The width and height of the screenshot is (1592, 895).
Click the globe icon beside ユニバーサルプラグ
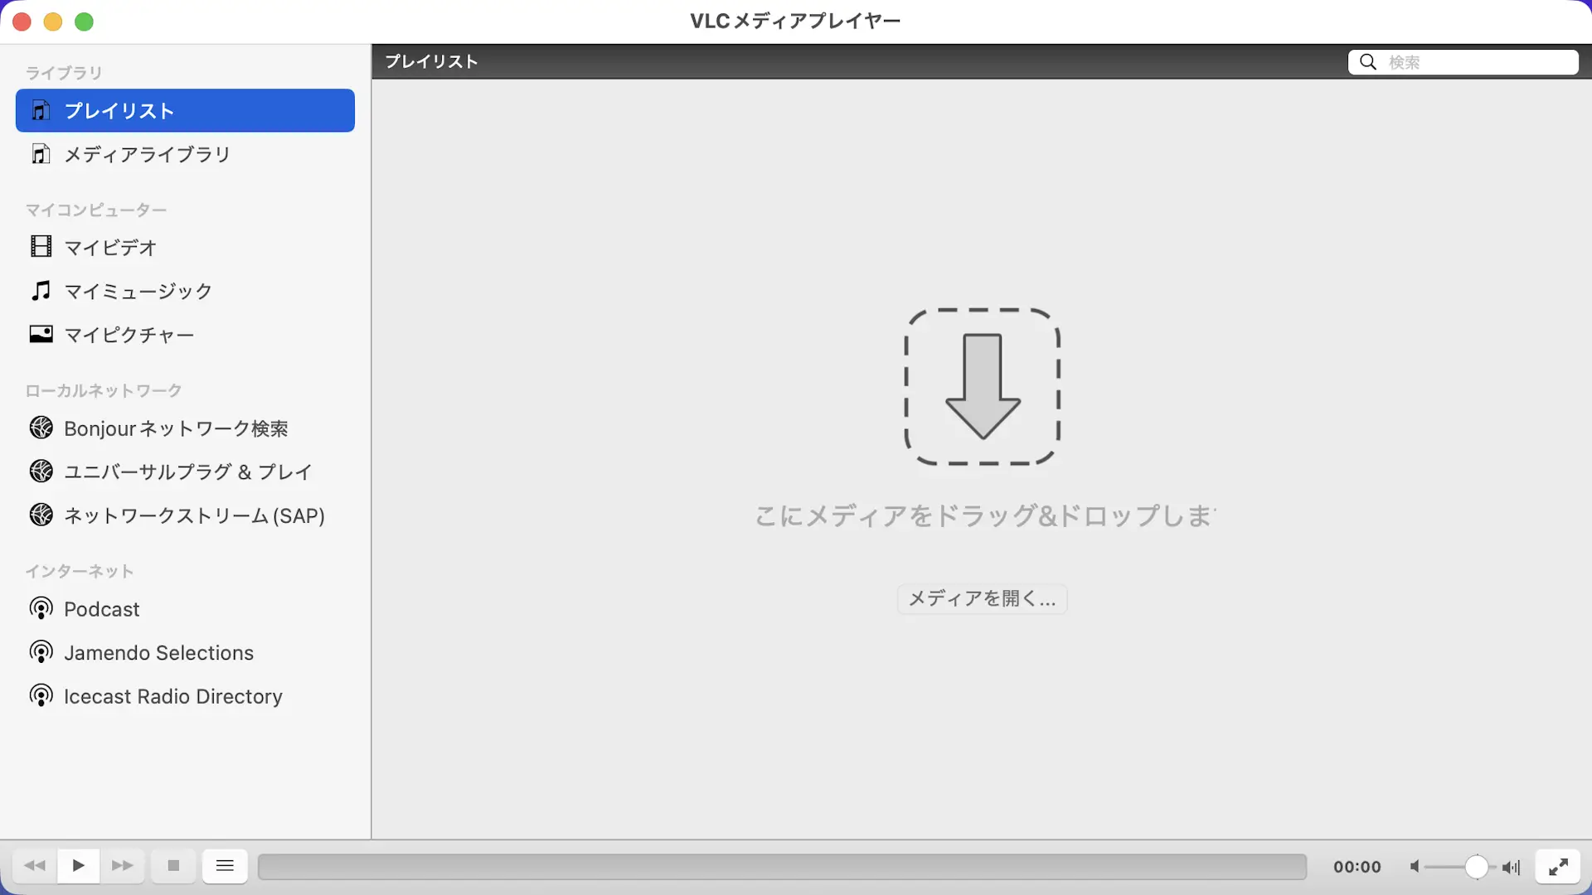click(41, 471)
